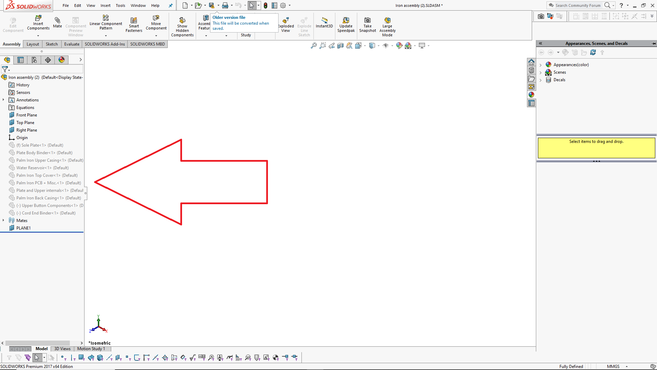Expand Appearances(color) folder
The width and height of the screenshot is (657, 370).
click(541, 65)
